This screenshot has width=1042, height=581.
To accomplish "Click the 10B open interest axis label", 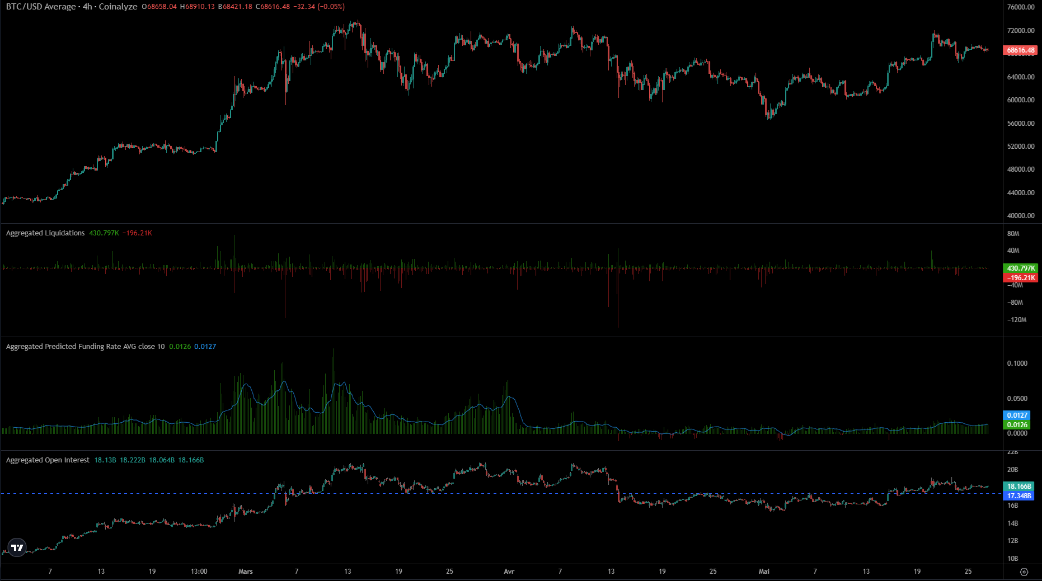I will [x=1012, y=559].
